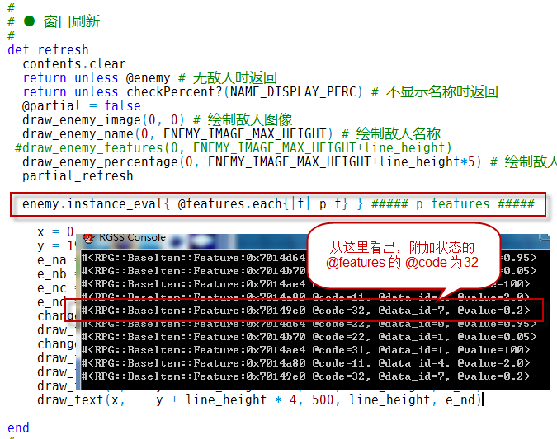Click commented-out '#draw_enemy_features' line
Image resolution: width=557 pixels, height=439 pixels.
click(233, 148)
